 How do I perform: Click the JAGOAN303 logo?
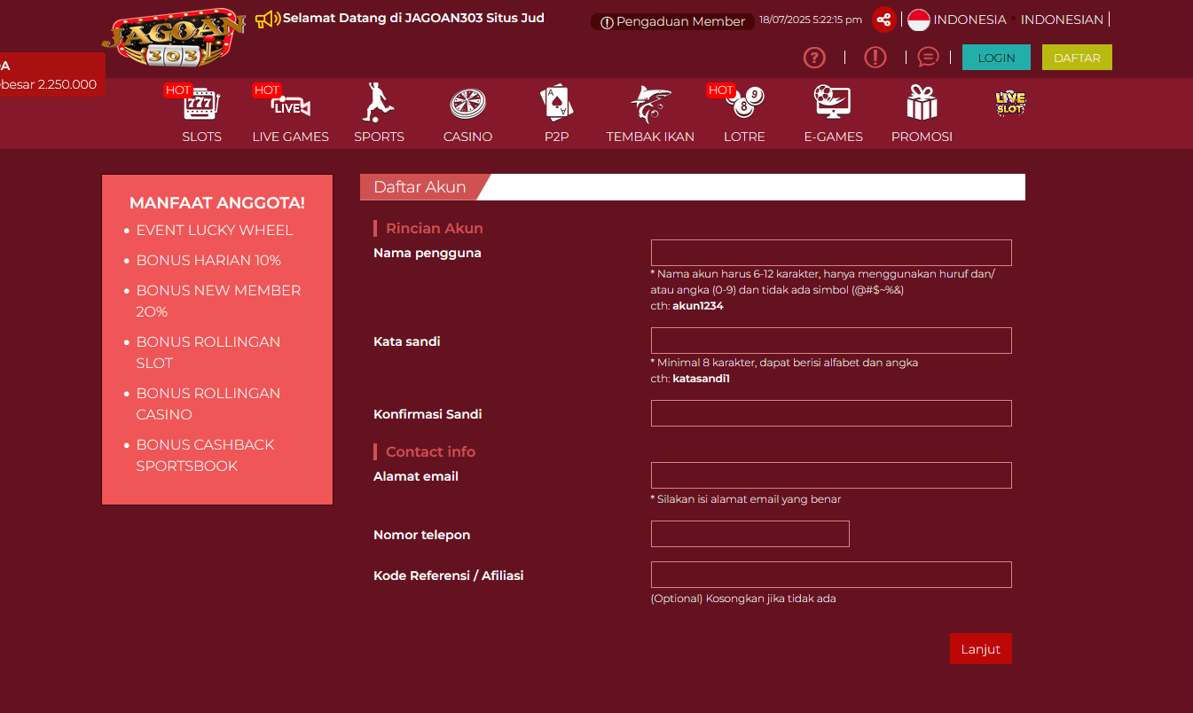174,38
